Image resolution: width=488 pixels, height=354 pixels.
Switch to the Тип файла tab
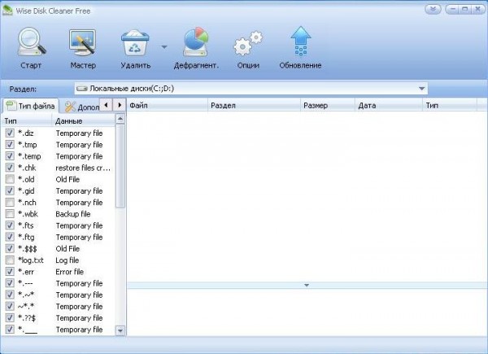coord(30,106)
